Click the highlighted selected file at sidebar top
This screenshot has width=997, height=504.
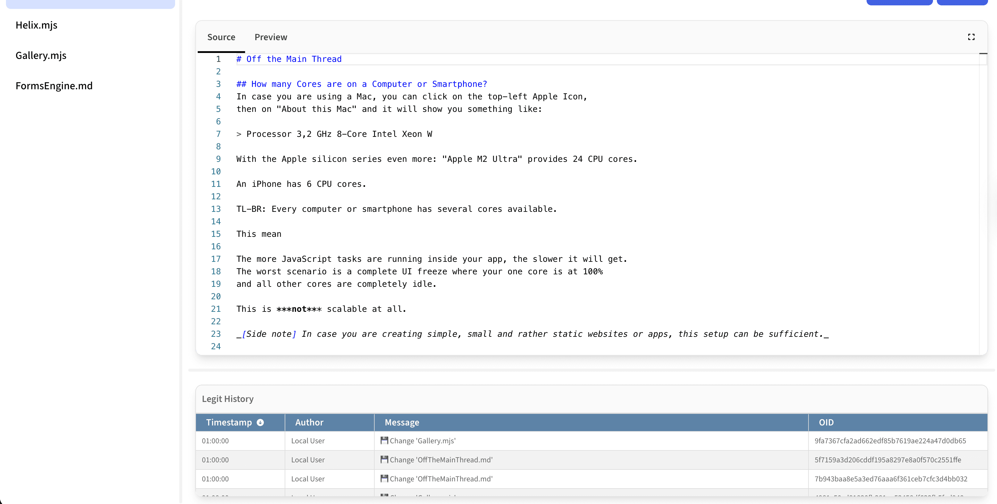[91, 4]
